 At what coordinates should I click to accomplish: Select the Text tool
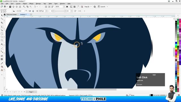pyautogui.click(x=2, y=44)
